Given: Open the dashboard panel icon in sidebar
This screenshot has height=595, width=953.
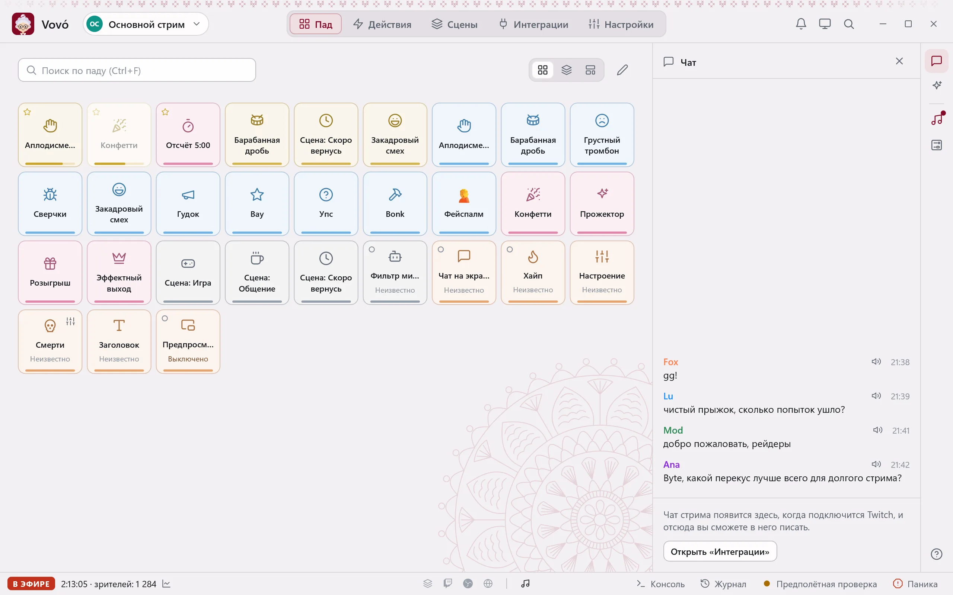Looking at the screenshot, I should pyautogui.click(x=937, y=145).
